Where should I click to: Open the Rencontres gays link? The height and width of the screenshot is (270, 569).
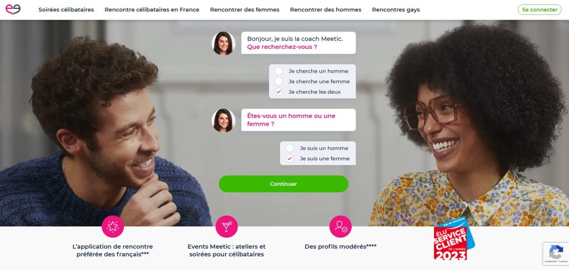(396, 10)
